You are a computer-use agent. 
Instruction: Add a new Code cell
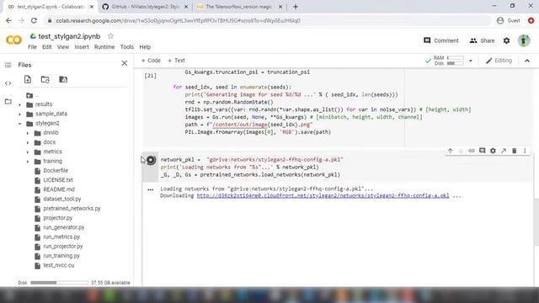tap(151, 61)
